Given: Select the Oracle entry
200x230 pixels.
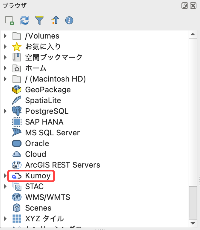Looking at the screenshot, I should pyautogui.click(x=37, y=143).
